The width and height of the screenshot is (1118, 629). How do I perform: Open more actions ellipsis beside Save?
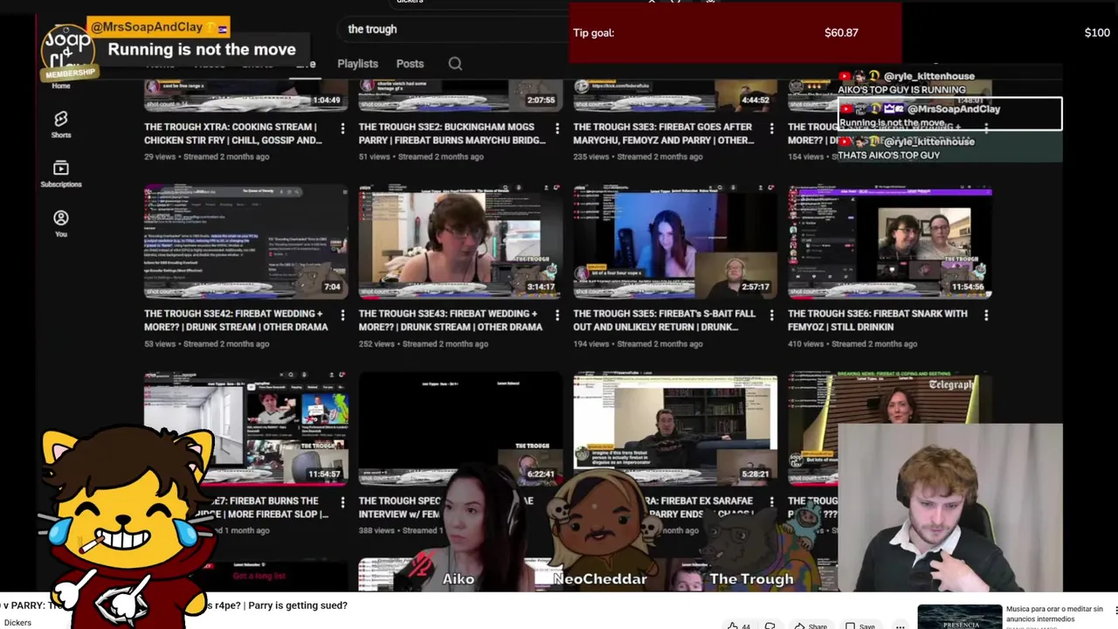(x=901, y=626)
